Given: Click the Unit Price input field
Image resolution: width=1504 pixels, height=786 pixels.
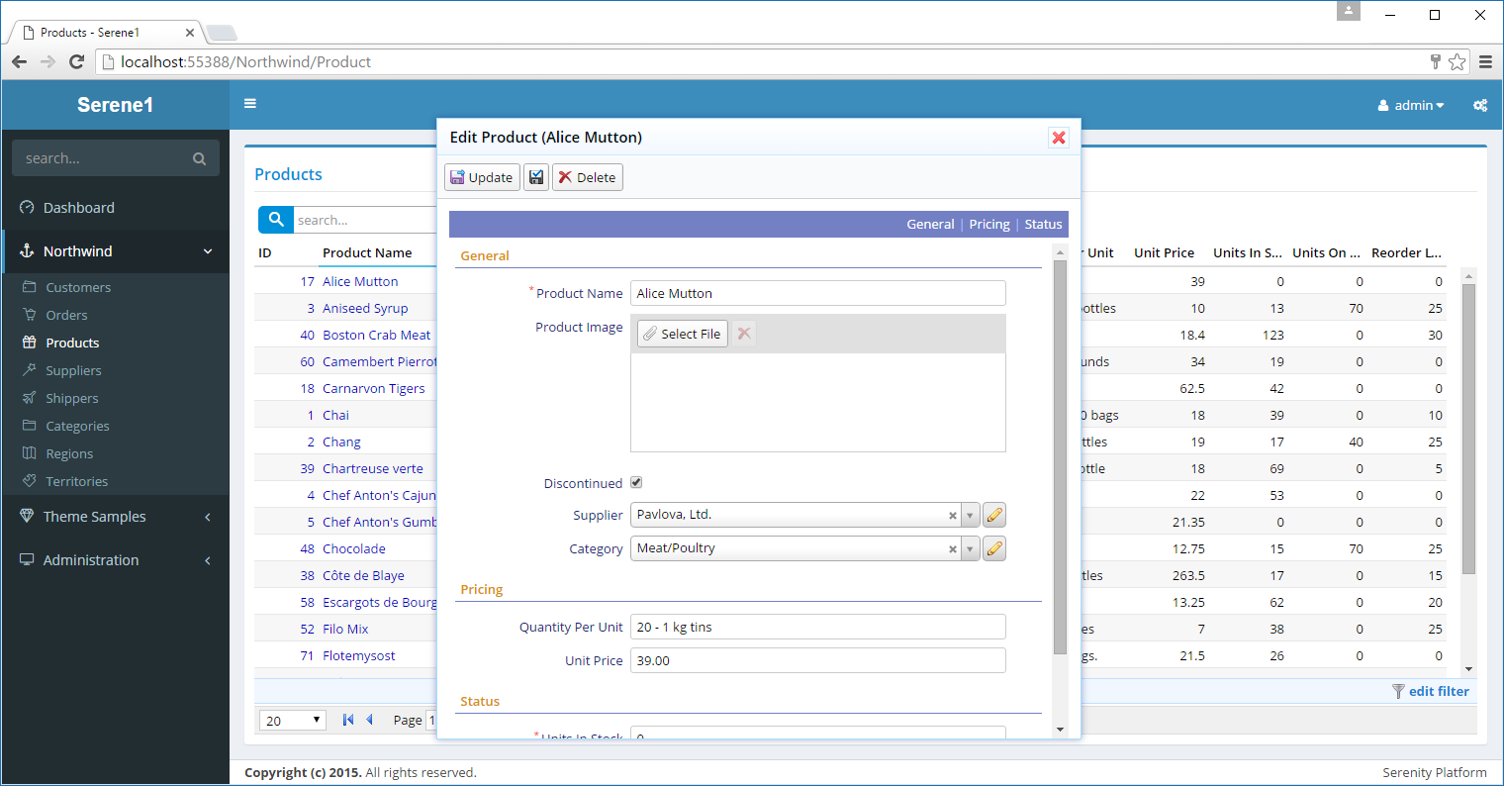Looking at the screenshot, I should pyautogui.click(x=817, y=660).
